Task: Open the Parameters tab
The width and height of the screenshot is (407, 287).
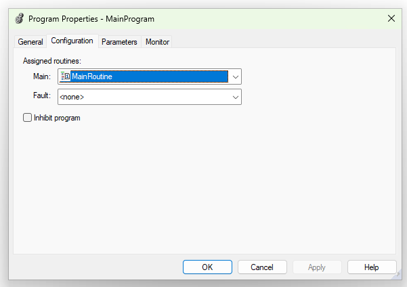Action: point(119,42)
